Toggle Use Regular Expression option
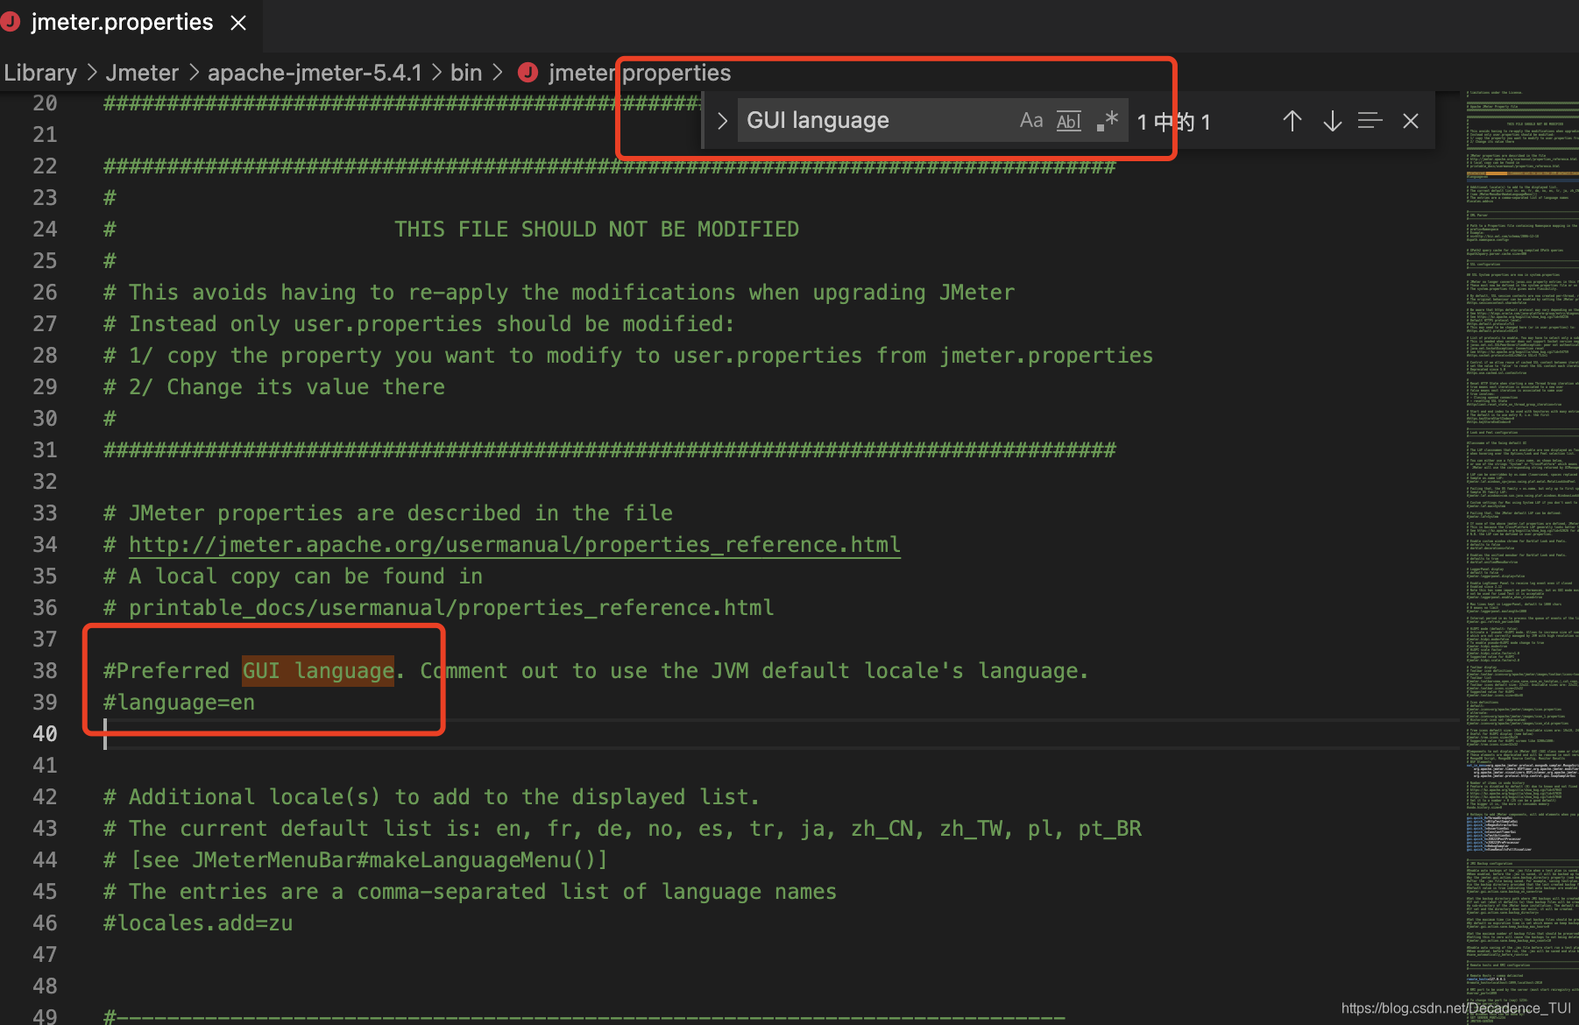This screenshot has height=1025, width=1579. (1108, 120)
